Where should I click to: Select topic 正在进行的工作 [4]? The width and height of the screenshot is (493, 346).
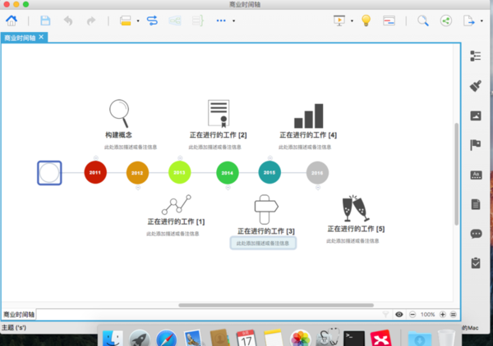click(308, 135)
